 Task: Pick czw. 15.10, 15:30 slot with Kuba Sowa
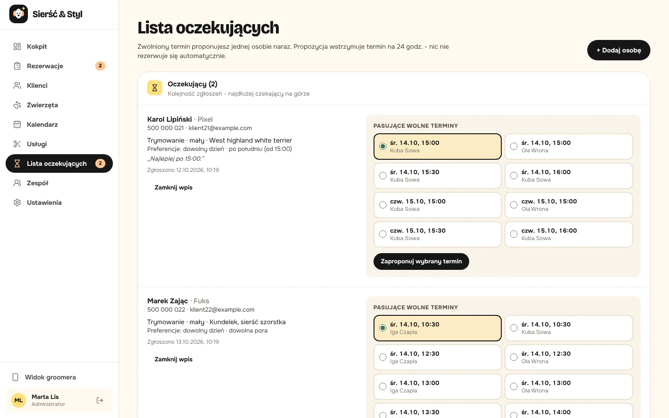click(438, 234)
